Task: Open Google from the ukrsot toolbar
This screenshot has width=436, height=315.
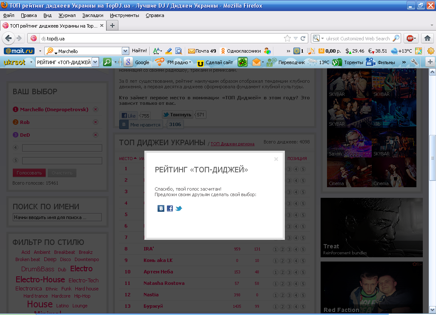Action: point(137,62)
